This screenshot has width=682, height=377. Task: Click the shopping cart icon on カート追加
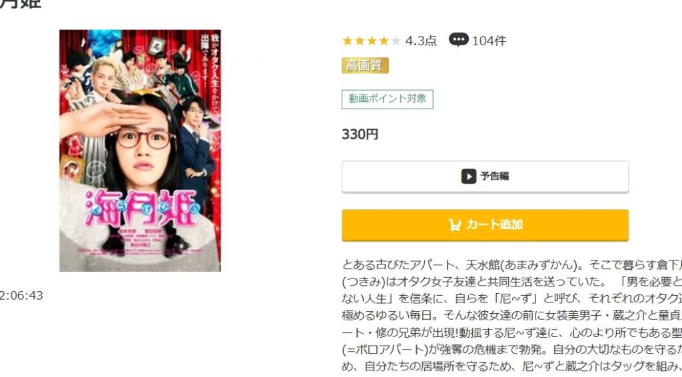click(x=455, y=225)
